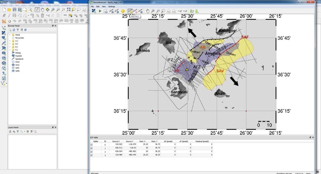Viewport: 321px width, 174px height.
Task: Open transformation settings yellow gear icon
Action: pos(123,11)
